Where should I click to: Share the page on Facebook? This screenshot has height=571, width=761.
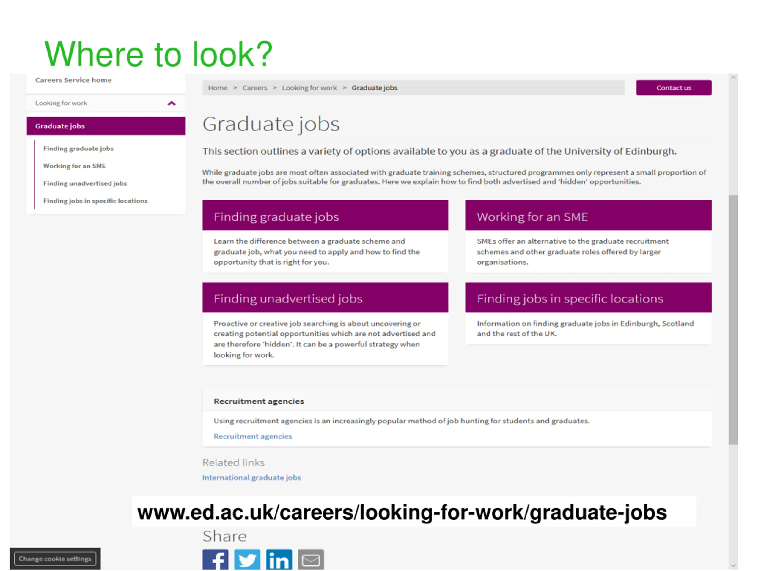pyautogui.click(x=215, y=560)
